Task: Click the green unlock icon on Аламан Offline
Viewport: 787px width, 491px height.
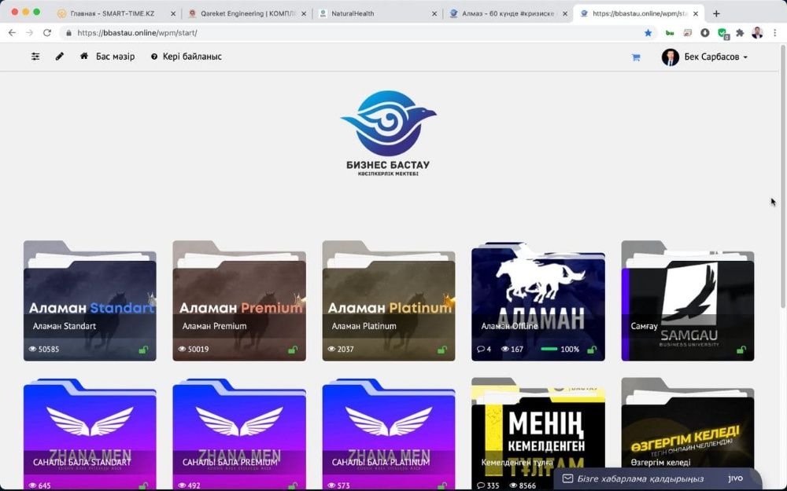Action: point(592,350)
